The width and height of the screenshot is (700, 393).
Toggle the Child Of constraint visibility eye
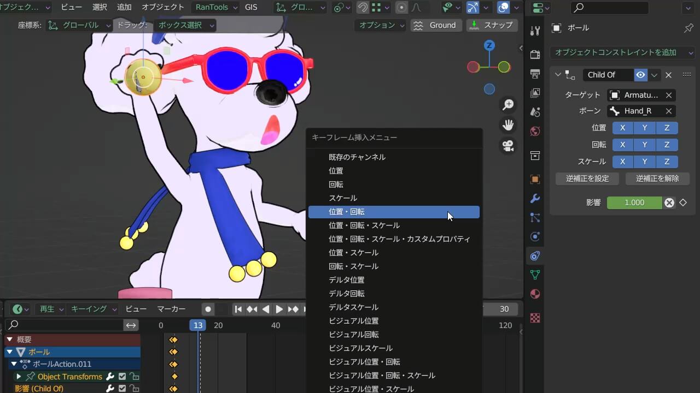(640, 75)
